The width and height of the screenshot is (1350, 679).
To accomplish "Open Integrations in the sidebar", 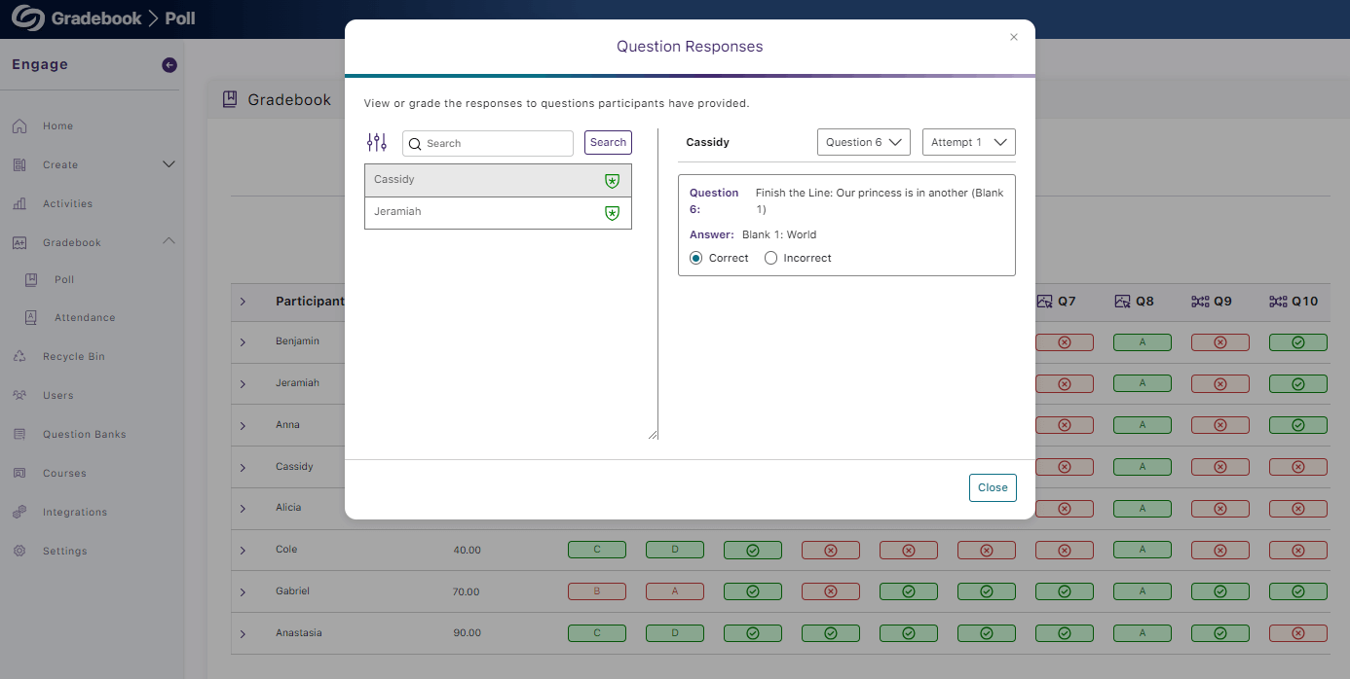I will 75,513.
